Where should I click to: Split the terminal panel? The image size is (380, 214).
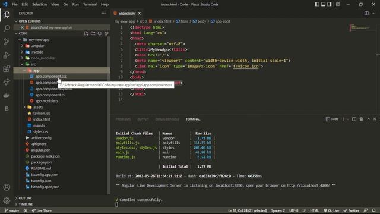click(x=354, y=119)
